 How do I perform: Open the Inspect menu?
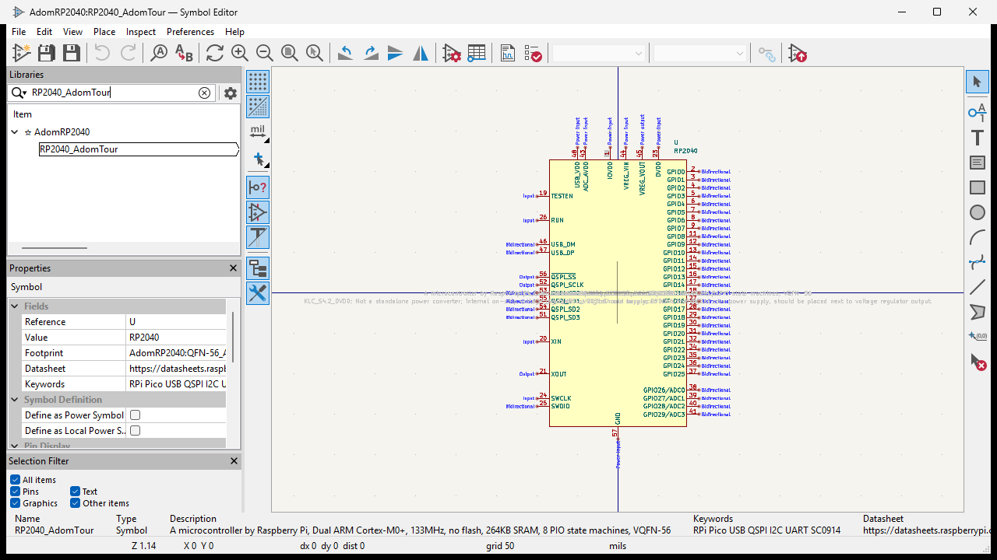[141, 32]
